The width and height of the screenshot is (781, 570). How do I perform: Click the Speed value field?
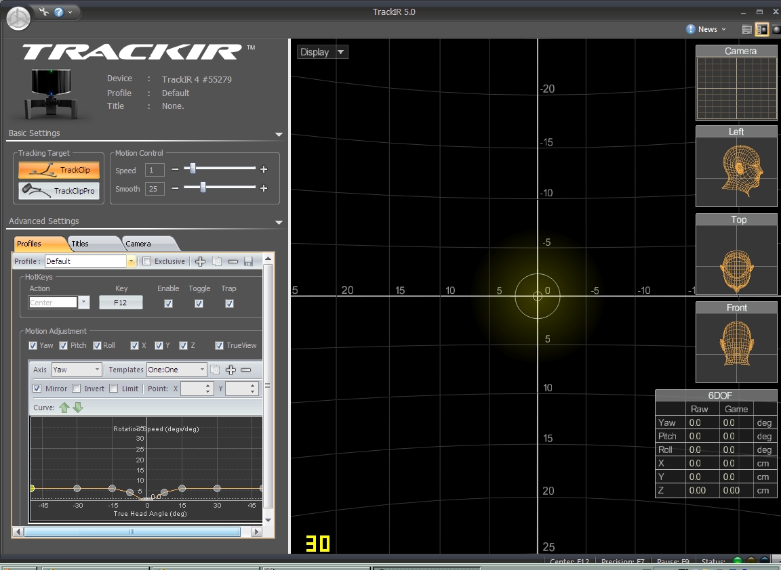pyautogui.click(x=155, y=170)
